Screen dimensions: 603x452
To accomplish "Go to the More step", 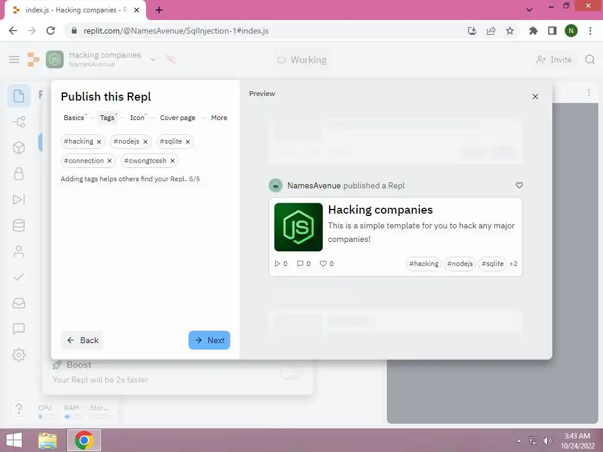I will [x=219, y=118].
